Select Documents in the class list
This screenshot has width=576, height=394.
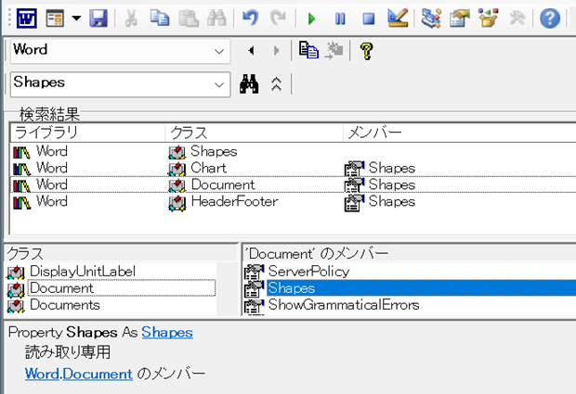point(65,305)
